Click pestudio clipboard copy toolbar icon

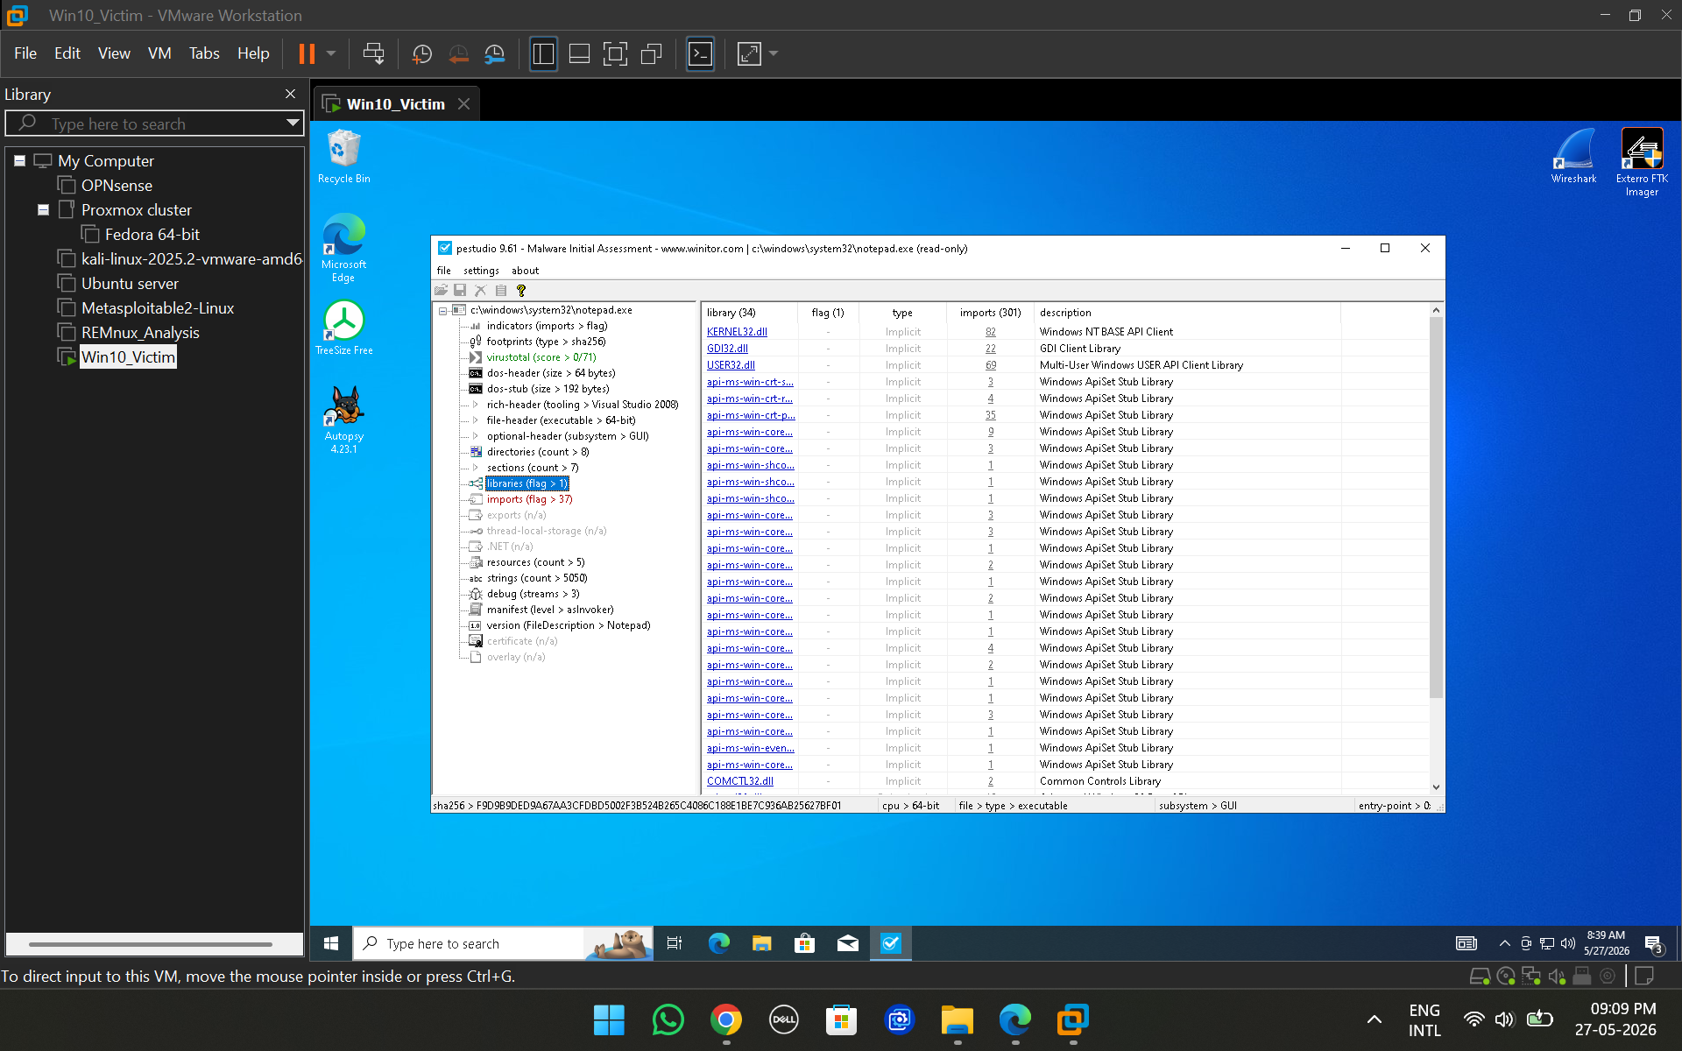click(x=501, y=290)
